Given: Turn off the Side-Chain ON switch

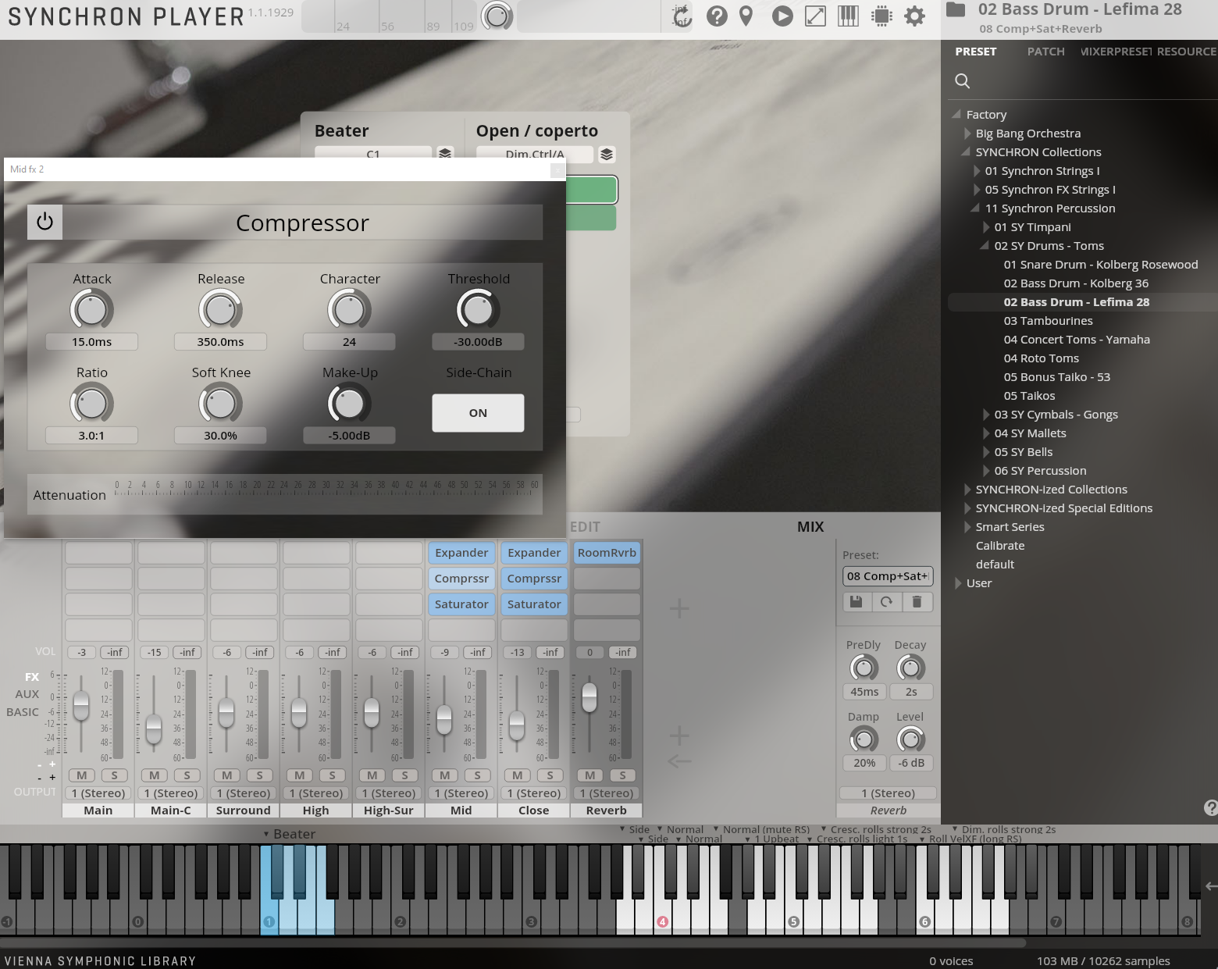Looking at the screenshot, I should [477, 413].
